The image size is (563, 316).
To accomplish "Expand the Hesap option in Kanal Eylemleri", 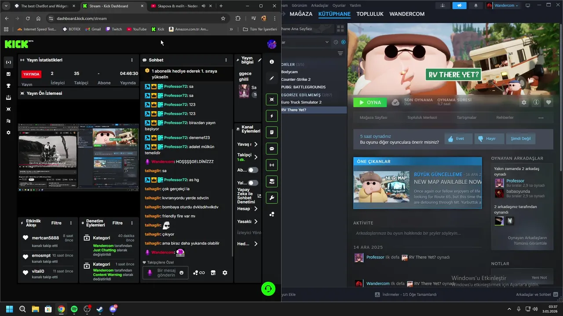I will [256, 209].
